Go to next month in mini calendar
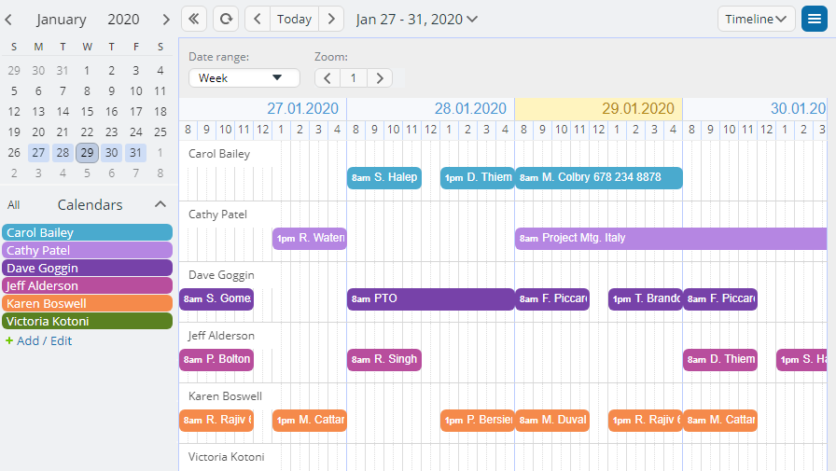Viewport: 836px width, 471px height. click(x=166, y=20)
